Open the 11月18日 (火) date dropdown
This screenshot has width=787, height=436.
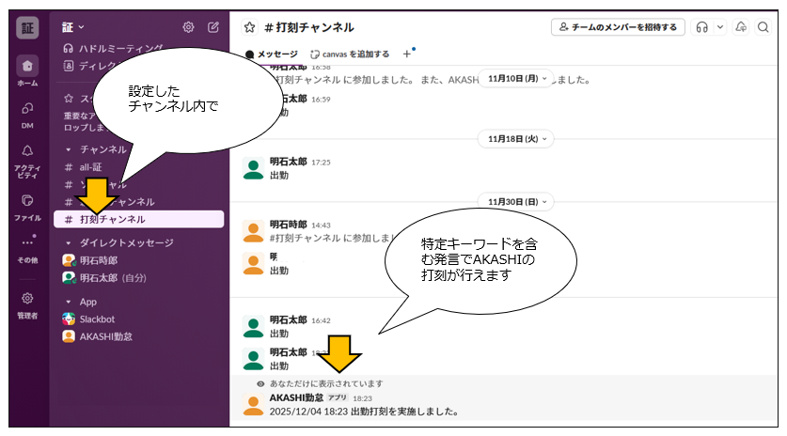click(x=516, y=139)
